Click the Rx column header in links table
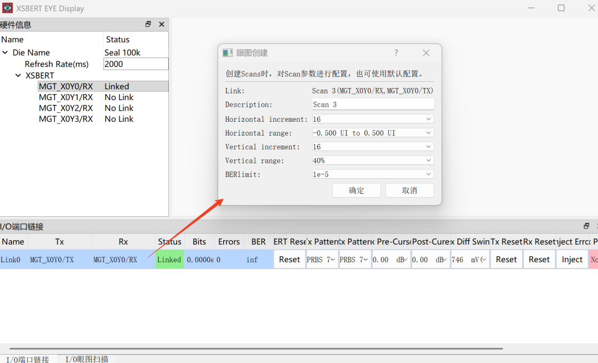This screenshot has width=598, height=363. tap(123, 241)
